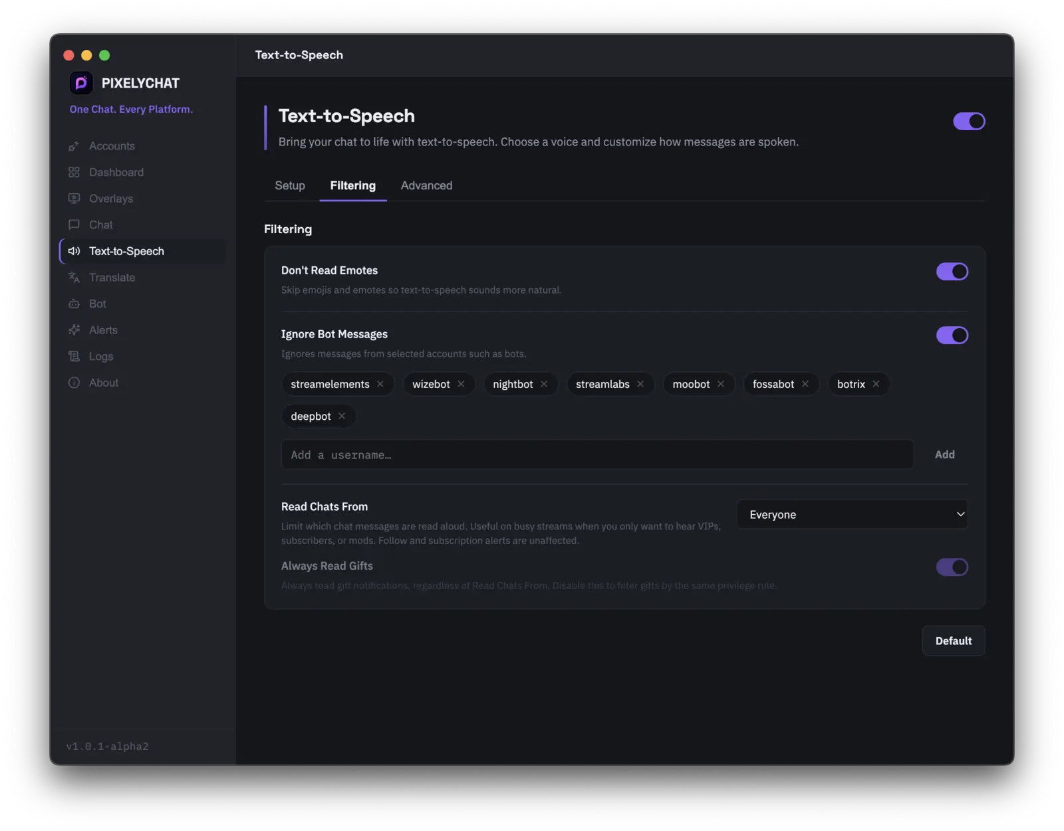Select the Filtering tab
The height and width of the screenshot is (831, 1064).
click(x=353, y=185)
